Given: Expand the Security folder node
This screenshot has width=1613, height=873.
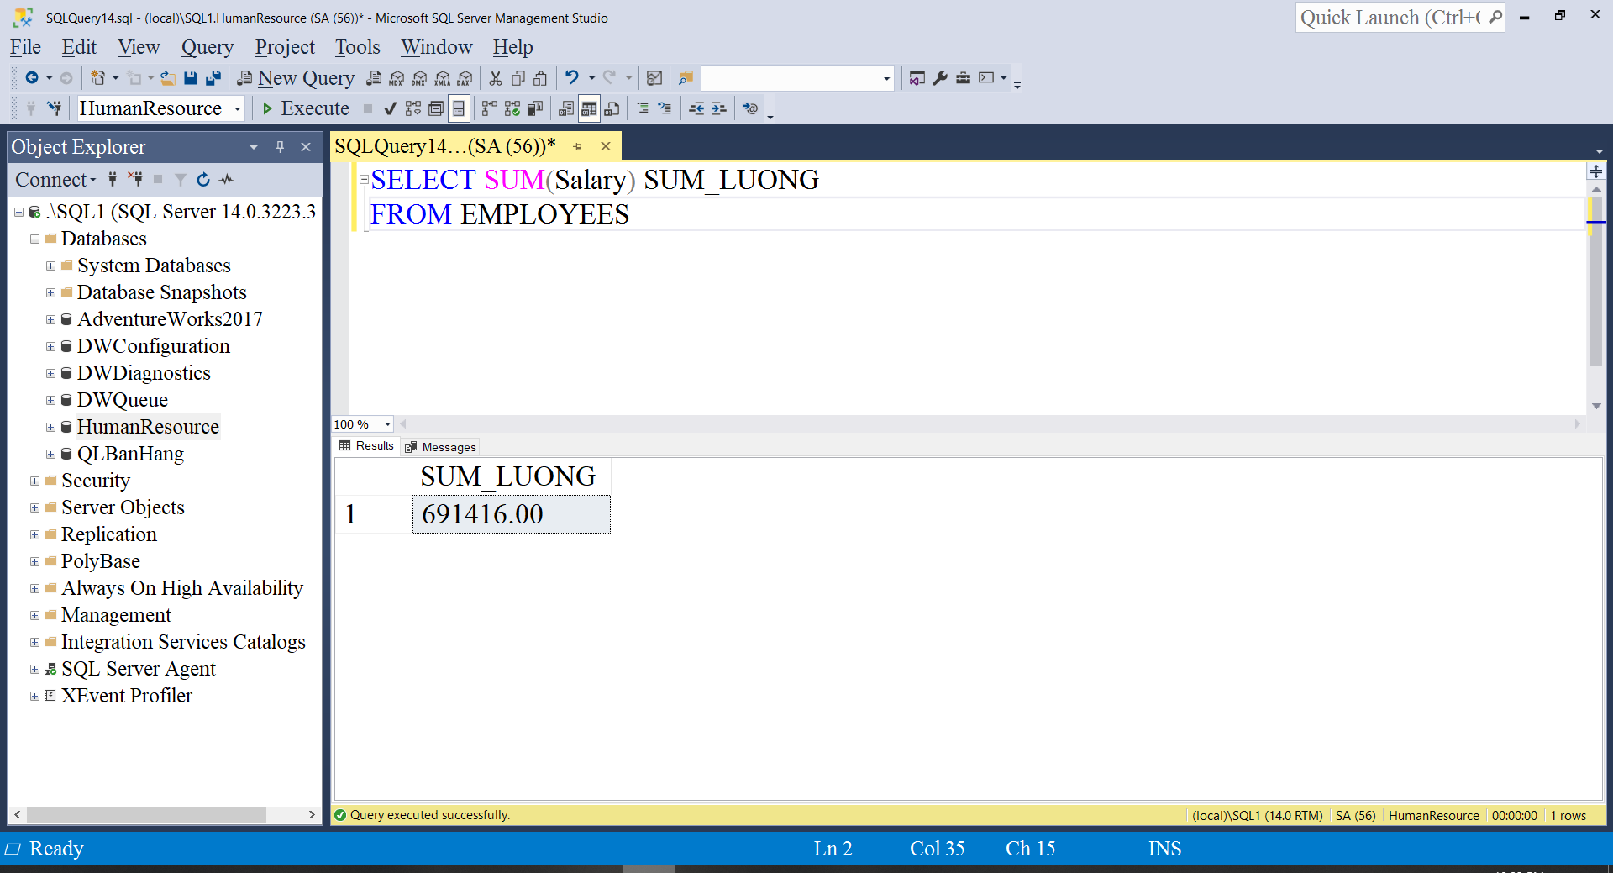Looking at the screenshot, I should (x=34, y=481).
